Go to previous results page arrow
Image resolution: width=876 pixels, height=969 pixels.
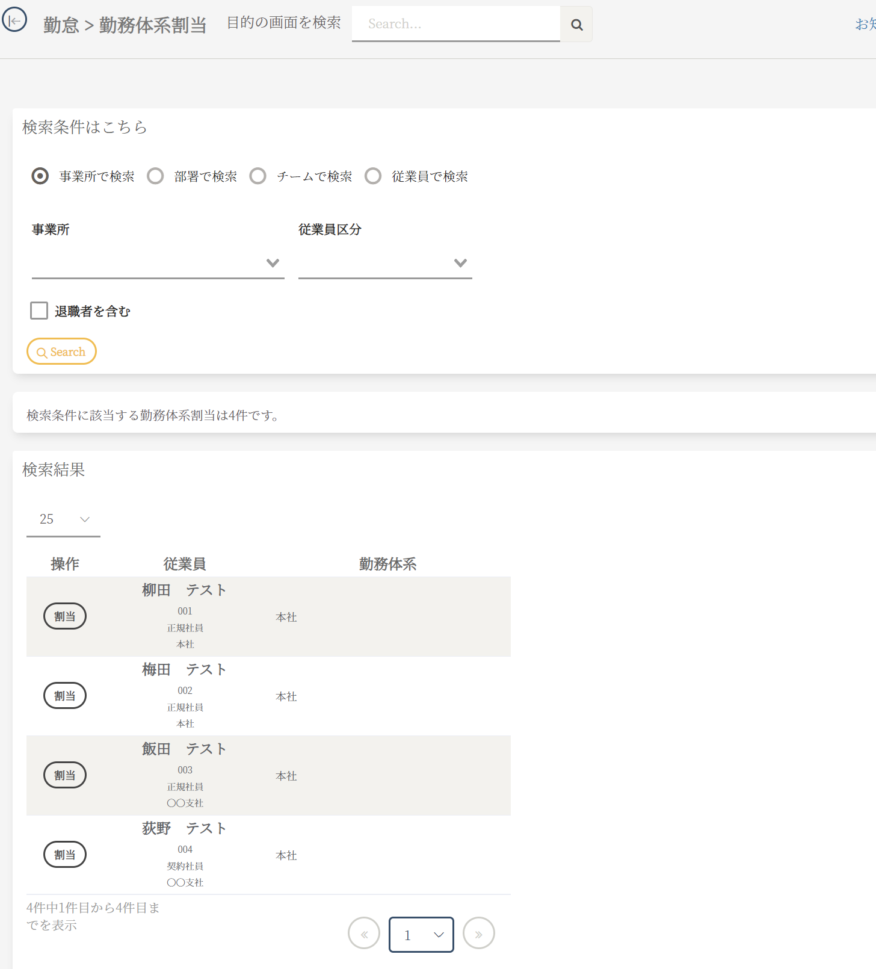[x=364, y=933]
